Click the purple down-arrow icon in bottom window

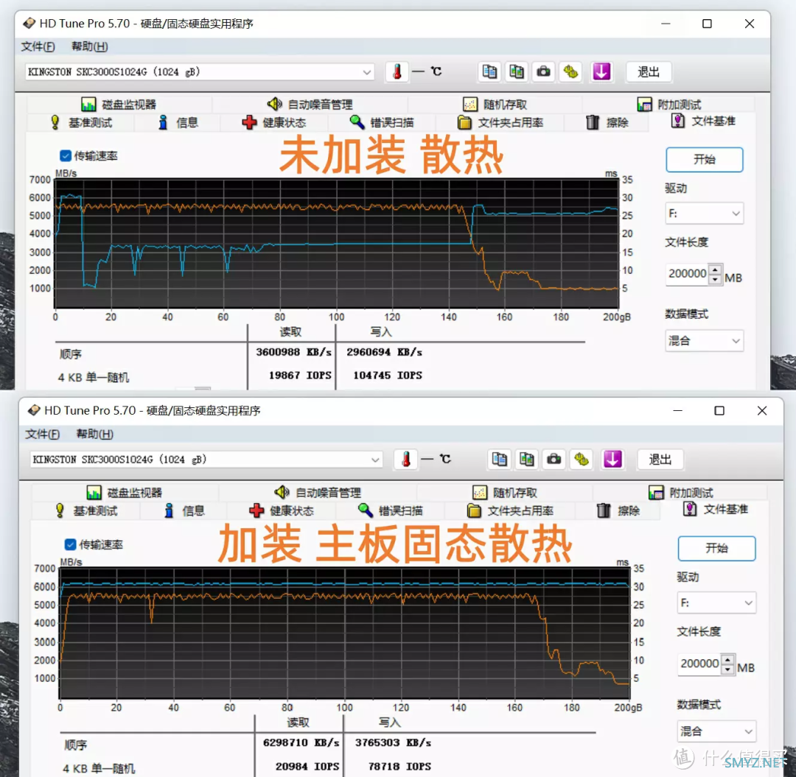coord(612,460)
